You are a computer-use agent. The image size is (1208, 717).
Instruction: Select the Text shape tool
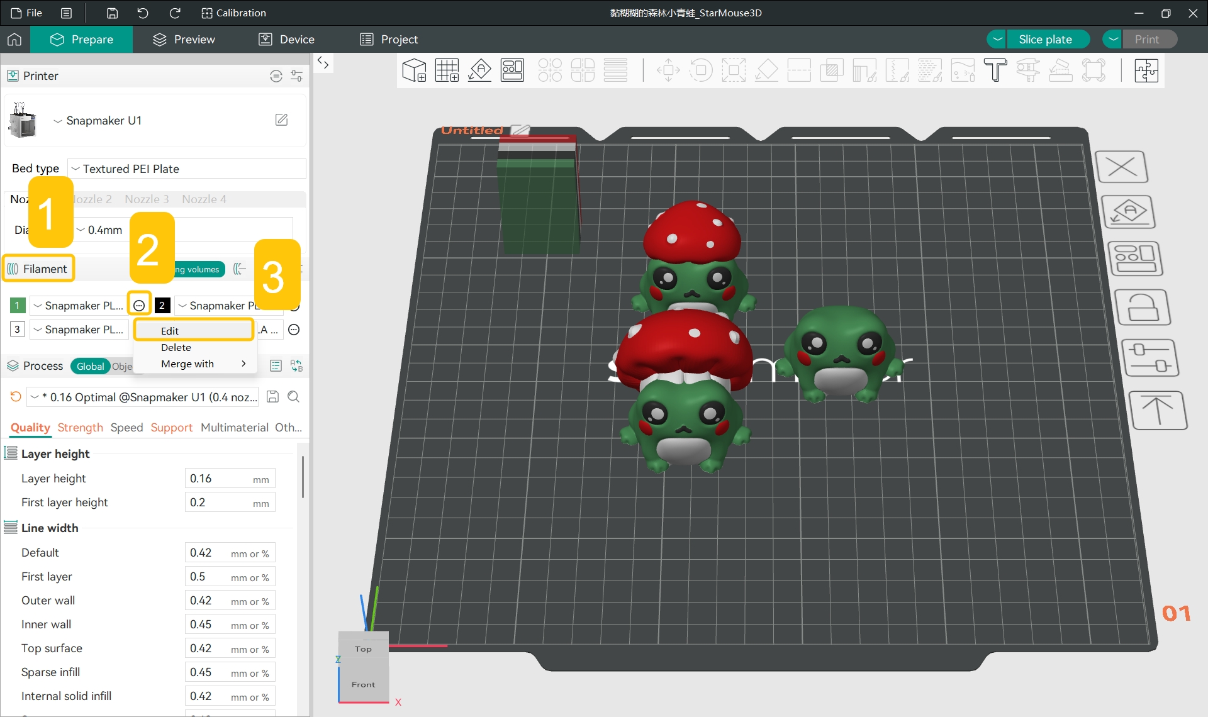point(995,70)
